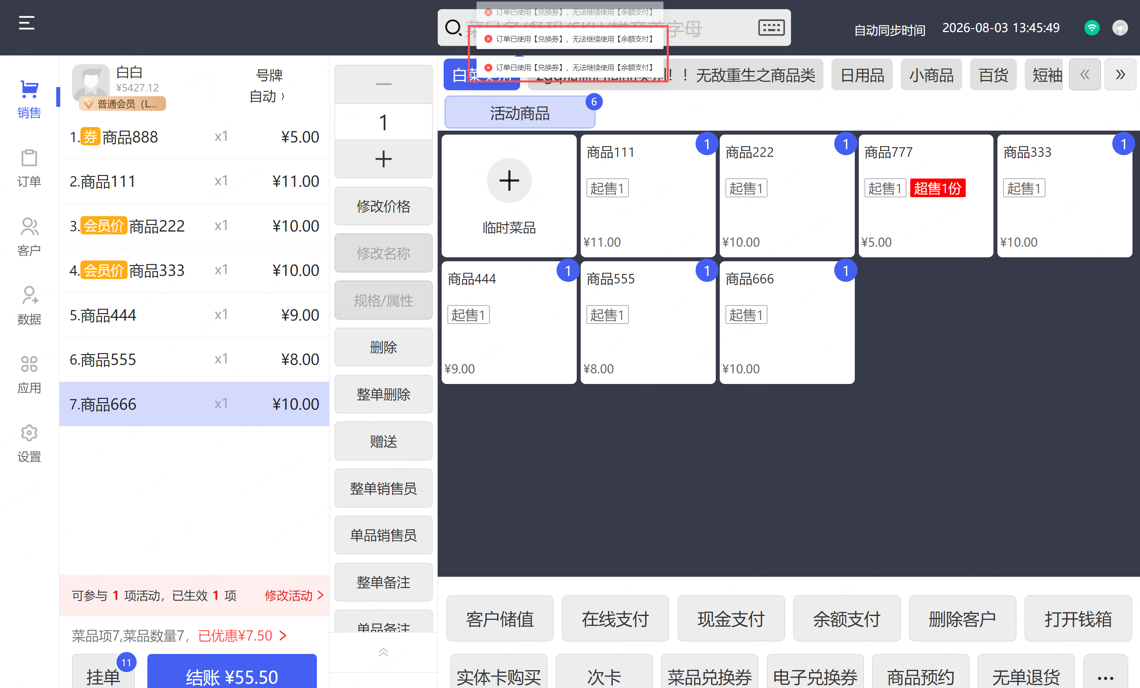The image size is (1140, 688).
Task: Open the on-screen keyboard icon
Action: pyautogui.click(x=771, y=28)
